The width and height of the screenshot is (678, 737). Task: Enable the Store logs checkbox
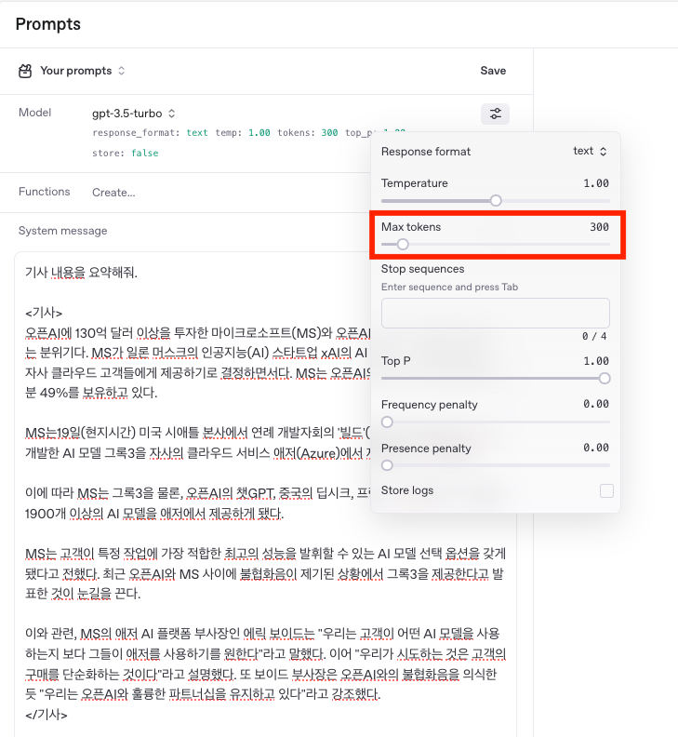606,490
